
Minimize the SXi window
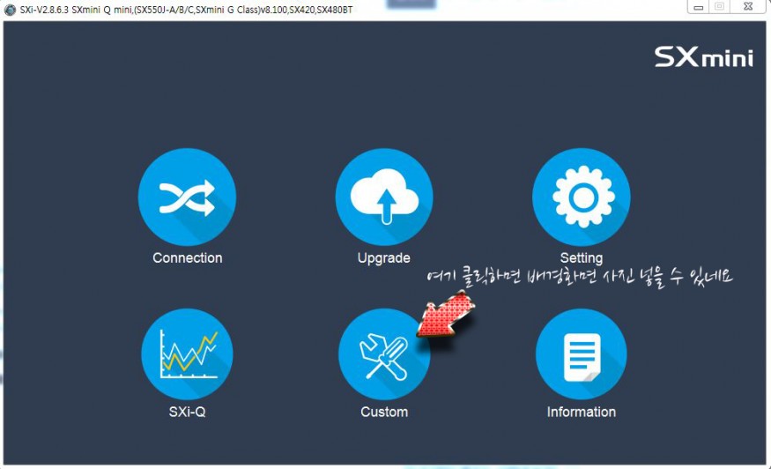tap(698, 7)
